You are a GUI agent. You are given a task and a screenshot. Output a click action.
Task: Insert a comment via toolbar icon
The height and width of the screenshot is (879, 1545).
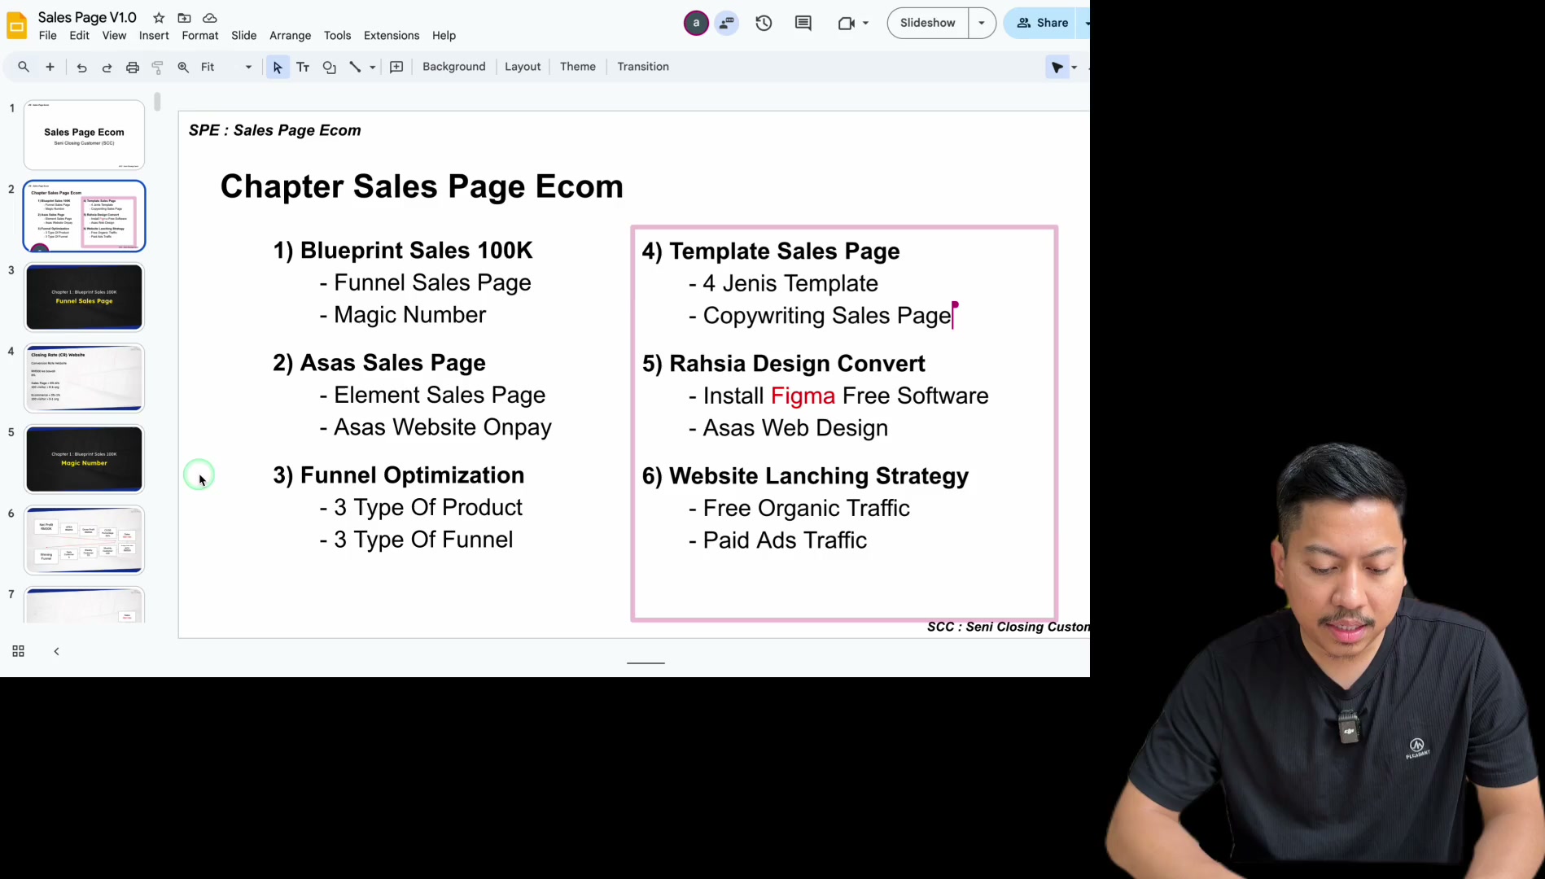pyautogui.click(x=396, y=68)
